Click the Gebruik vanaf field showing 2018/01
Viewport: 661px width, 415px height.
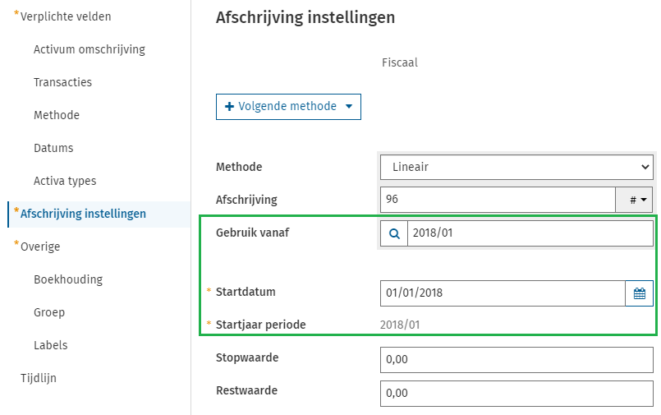click(x=530, y=233)
